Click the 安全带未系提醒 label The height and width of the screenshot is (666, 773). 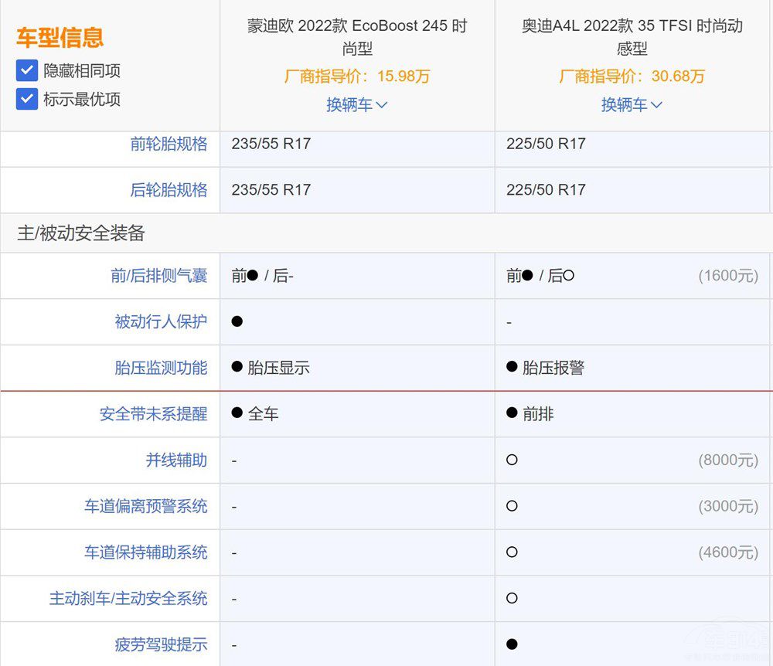pos(153,414)
